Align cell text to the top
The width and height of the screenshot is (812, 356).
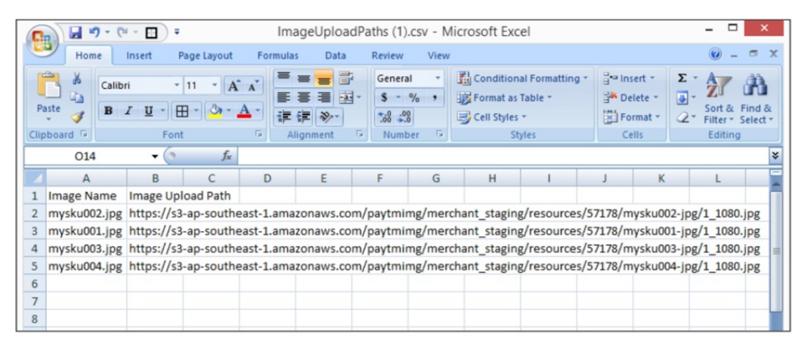point(283,78)
